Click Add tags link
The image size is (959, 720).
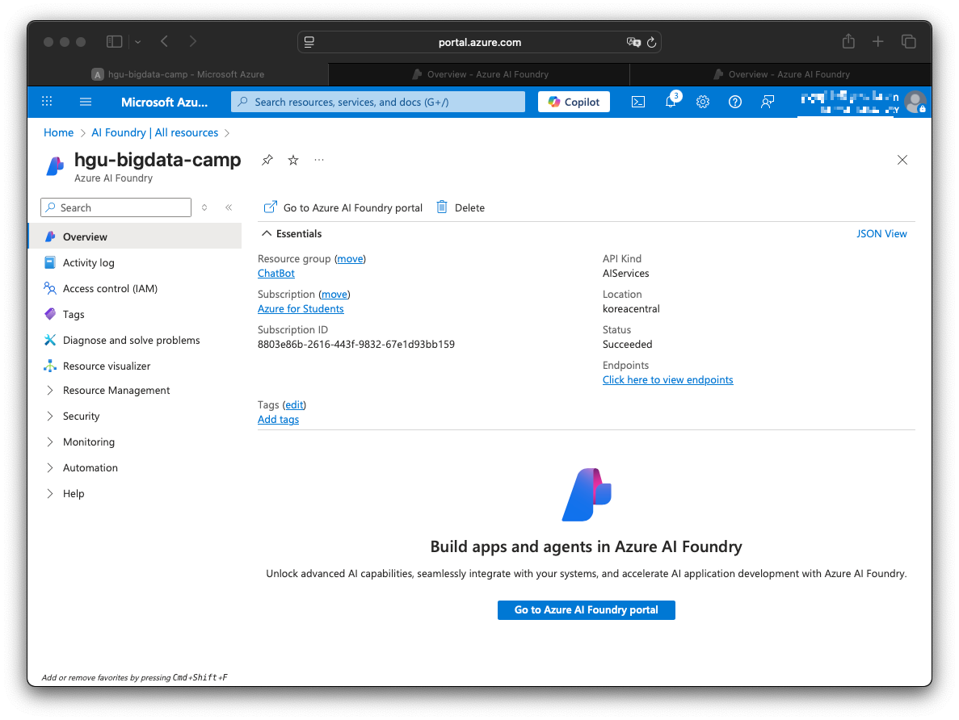[278, 419]
